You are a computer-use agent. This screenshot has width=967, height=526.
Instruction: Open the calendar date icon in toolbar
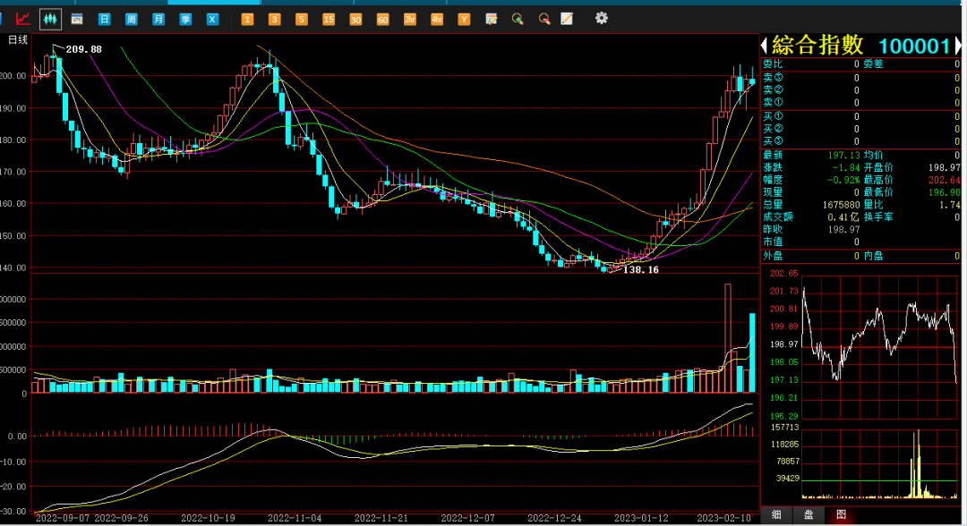[77, 18]
